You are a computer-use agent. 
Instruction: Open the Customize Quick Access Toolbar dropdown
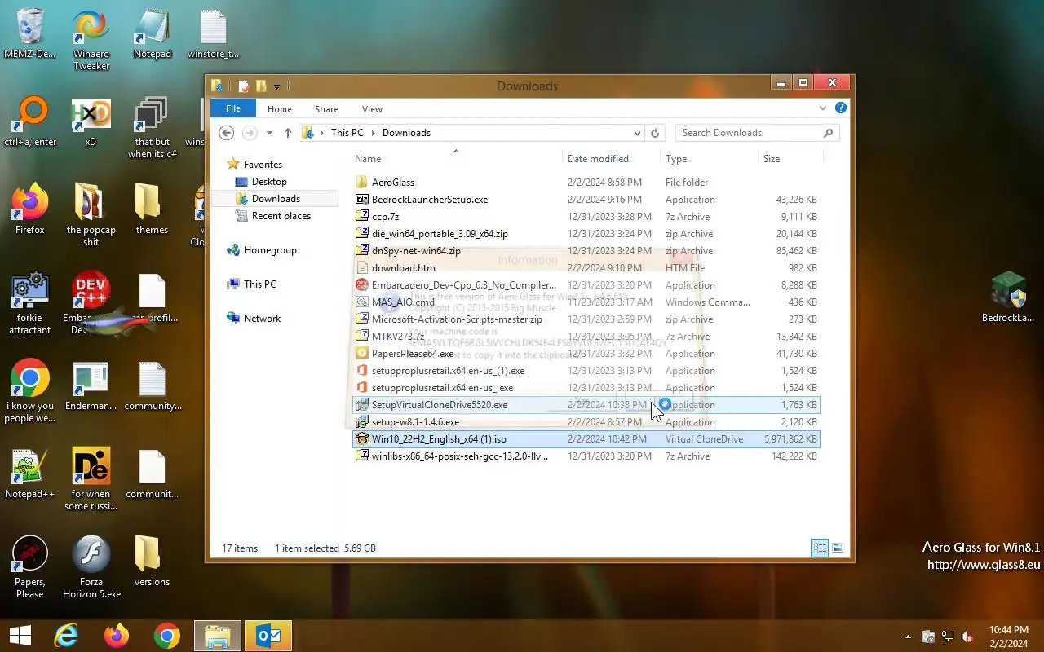(277, 86)
